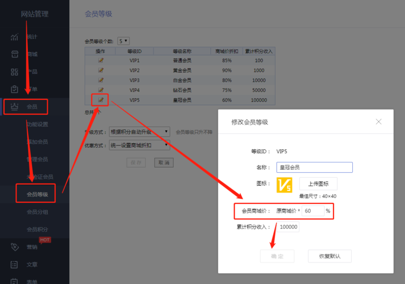
Task: Click the 75% discount cell
Action: [x=227, y=90]
